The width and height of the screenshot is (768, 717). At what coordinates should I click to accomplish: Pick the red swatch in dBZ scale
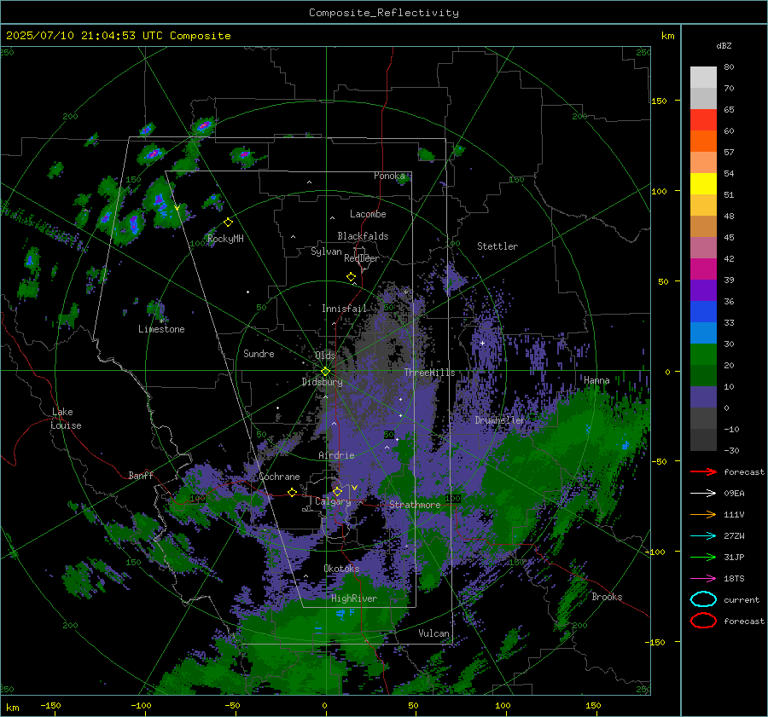pos(703,120)
